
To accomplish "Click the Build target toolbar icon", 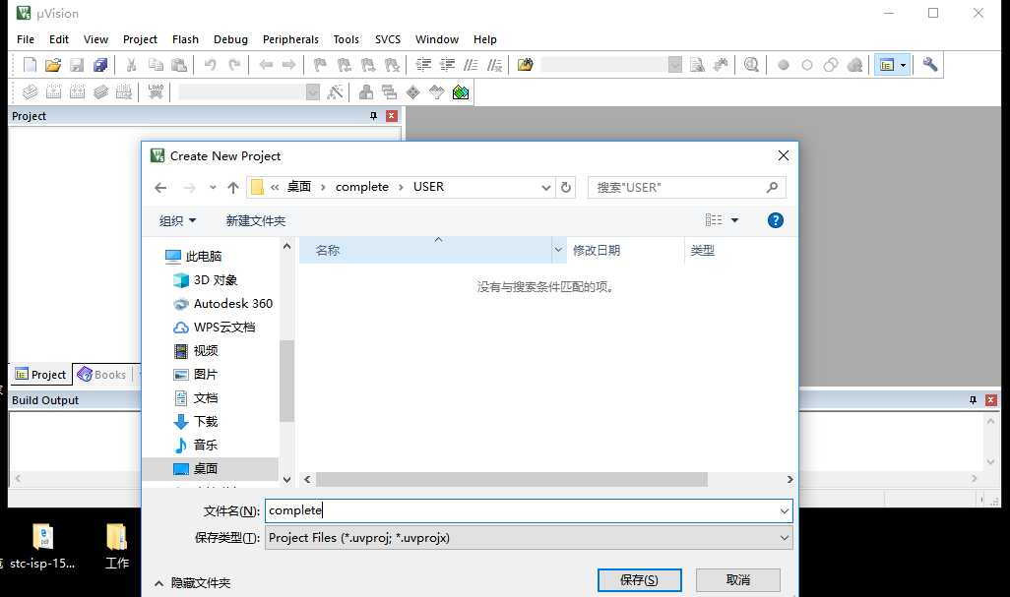I will tap(53, 92).
